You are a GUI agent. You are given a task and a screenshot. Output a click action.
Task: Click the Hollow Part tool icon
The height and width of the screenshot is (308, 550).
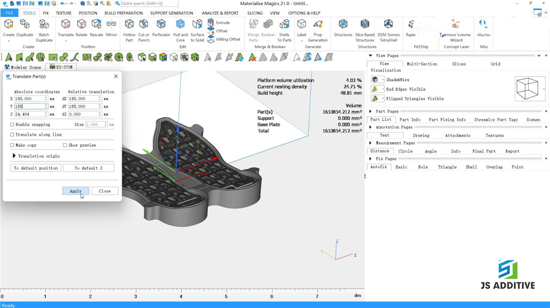pos(129,25)
